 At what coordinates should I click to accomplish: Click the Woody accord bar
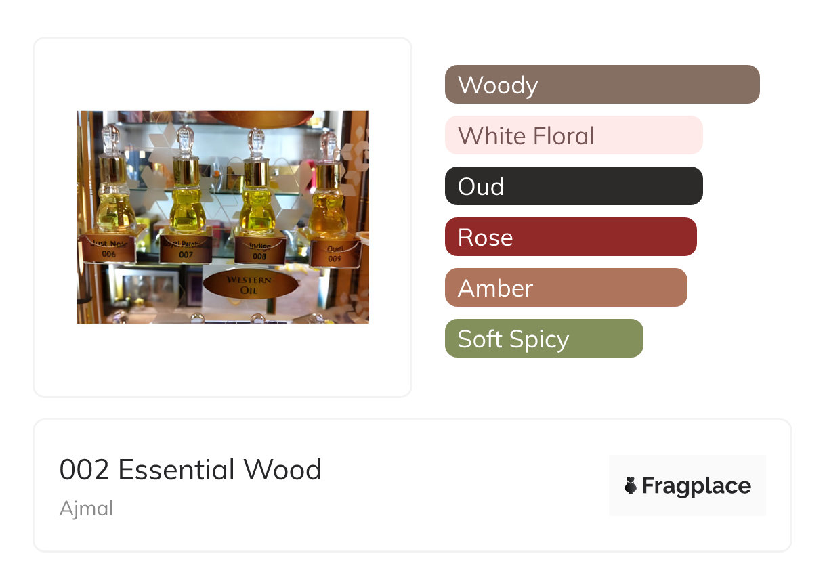click(x=601, y=85)
